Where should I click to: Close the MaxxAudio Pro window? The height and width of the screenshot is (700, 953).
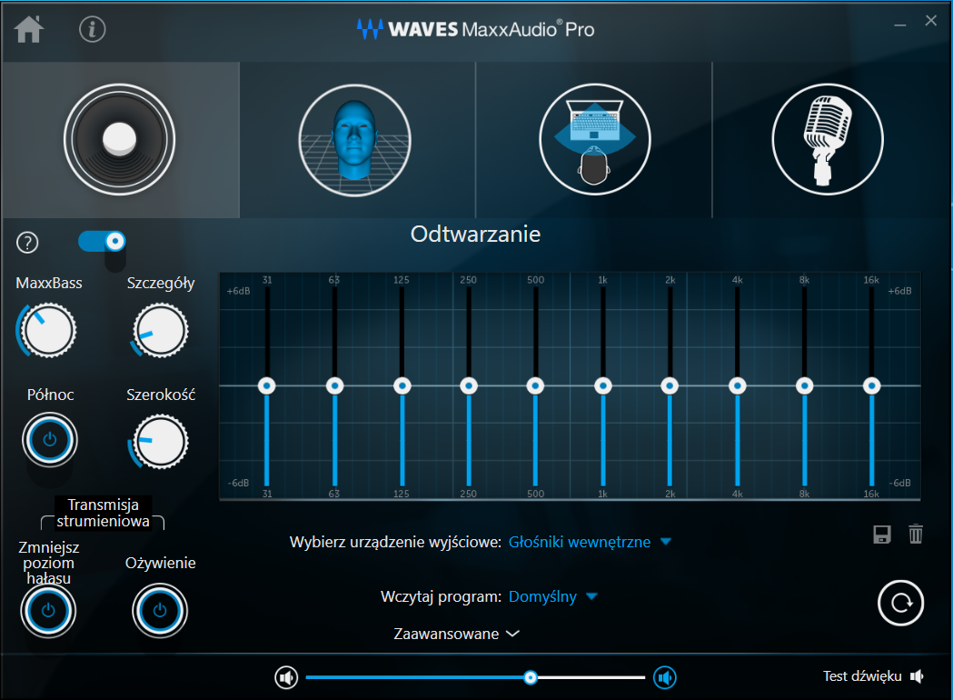930,21
